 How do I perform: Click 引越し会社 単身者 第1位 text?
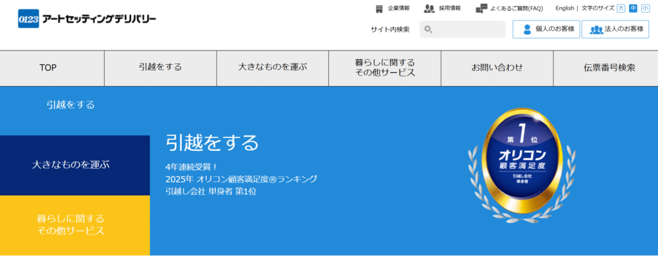point(211,191)
